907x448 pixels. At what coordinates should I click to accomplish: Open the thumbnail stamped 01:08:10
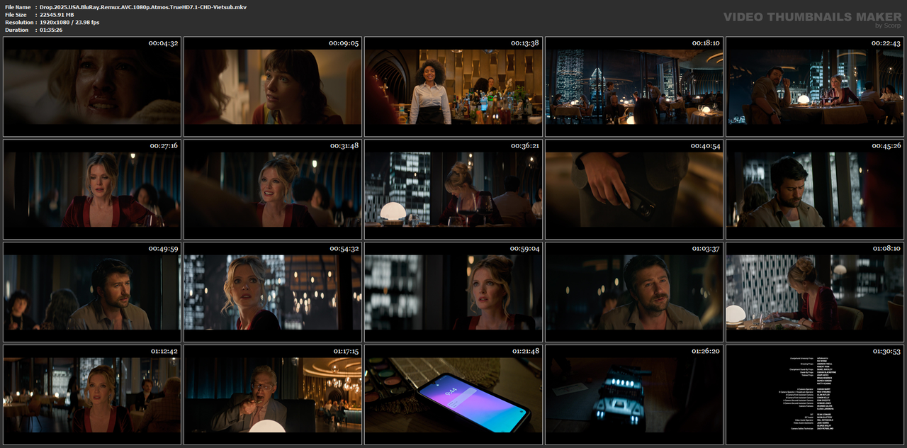coord(815,292)
